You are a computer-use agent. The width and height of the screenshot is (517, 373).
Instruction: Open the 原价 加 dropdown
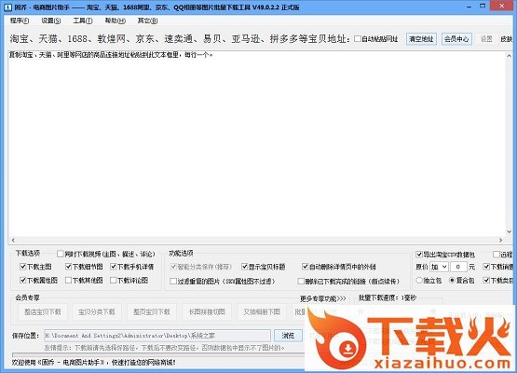(439, 267)
